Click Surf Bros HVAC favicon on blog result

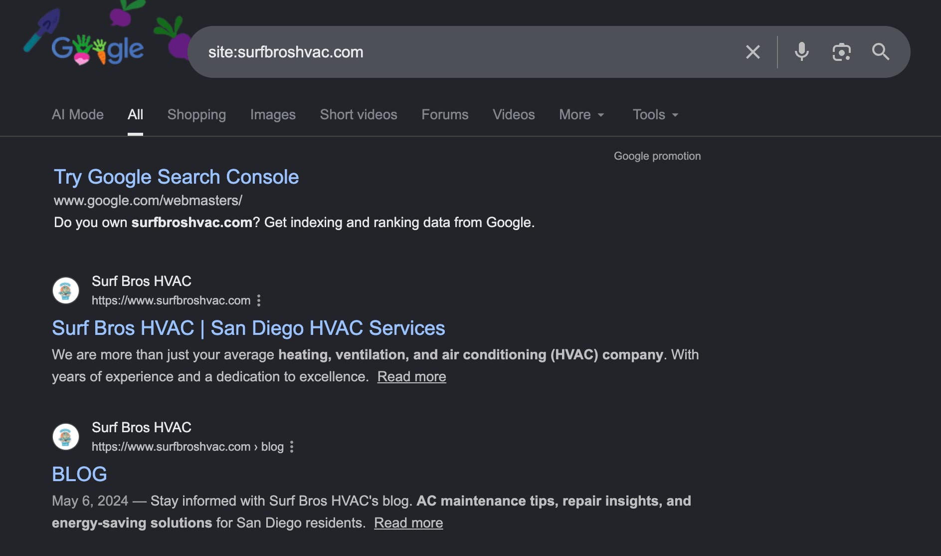[66, 437]
